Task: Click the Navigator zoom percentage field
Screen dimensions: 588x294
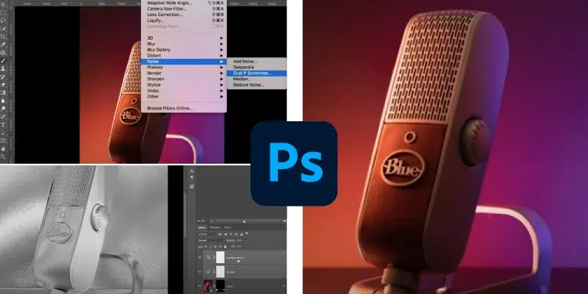Action: click(x=201, y=221)
